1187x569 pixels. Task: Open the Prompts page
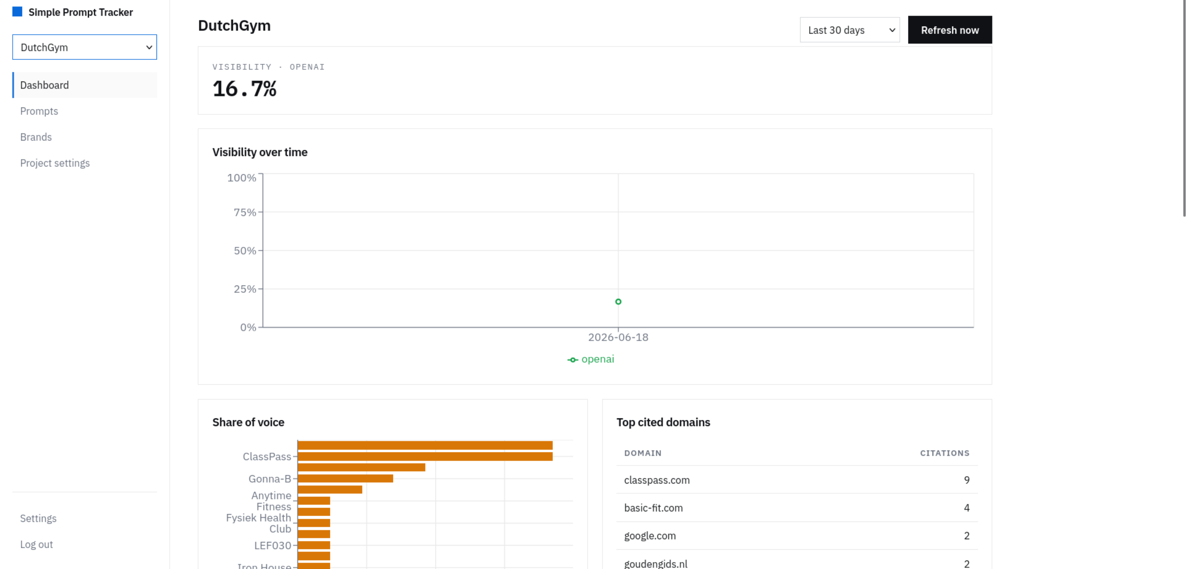point(39,111)
